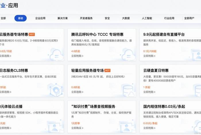Switch to the 解决方案 tab

point(63,18)
